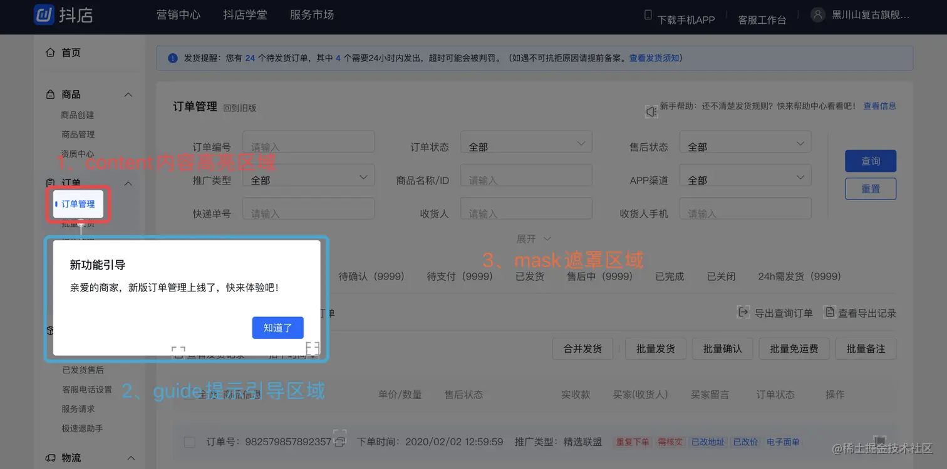Switch to the 售后中 (9999) tab
The height and width of the screenshot is (469, 947).
[600, 276]
